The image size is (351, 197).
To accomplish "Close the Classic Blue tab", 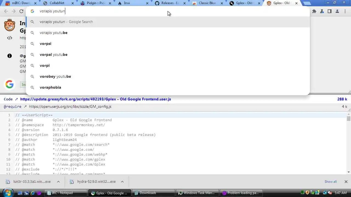I will (222, 3).
